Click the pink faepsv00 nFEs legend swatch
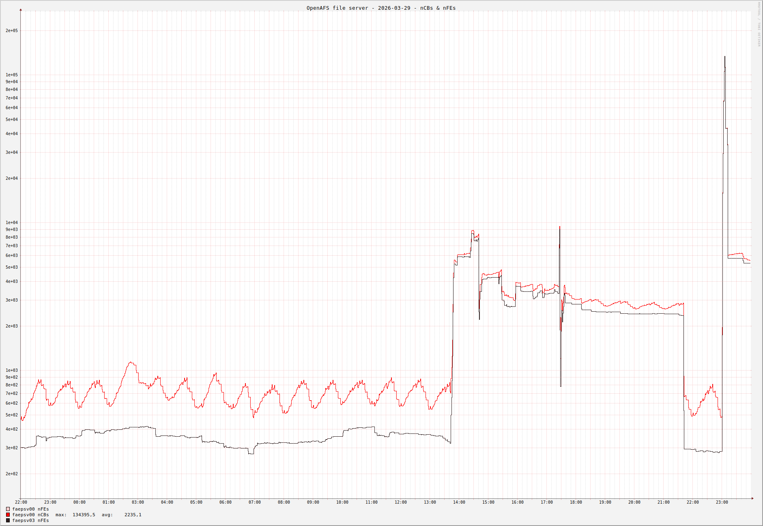The height and width of the screenshot is (526, 763). pyautogui.click(x=8, y=509)
